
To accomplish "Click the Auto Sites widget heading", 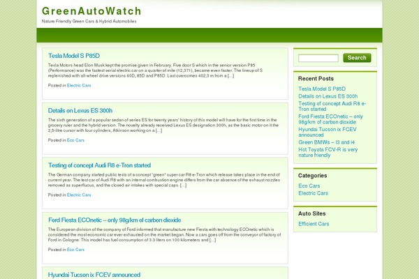I will (x=312, y=213).
